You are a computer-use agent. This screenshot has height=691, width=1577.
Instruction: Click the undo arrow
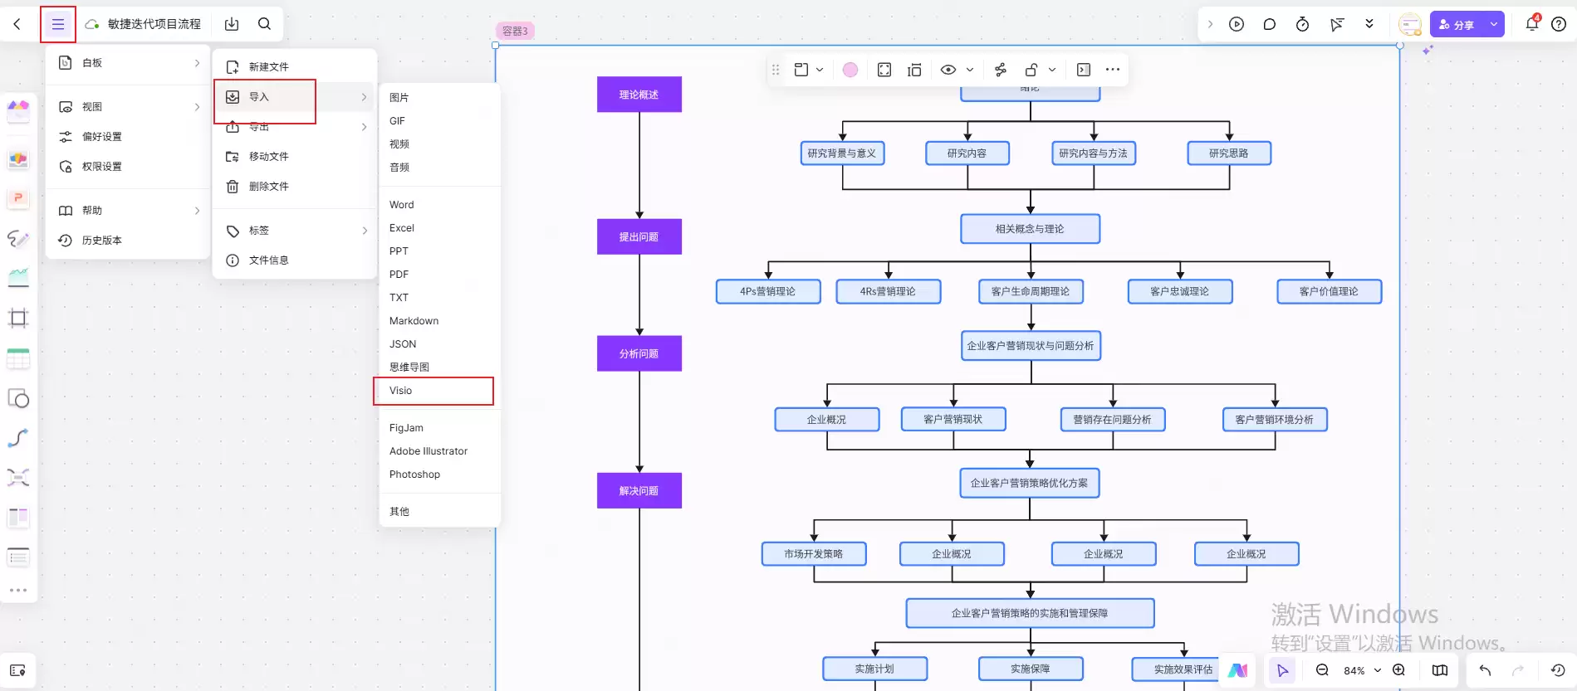[x=1485, y=670]
